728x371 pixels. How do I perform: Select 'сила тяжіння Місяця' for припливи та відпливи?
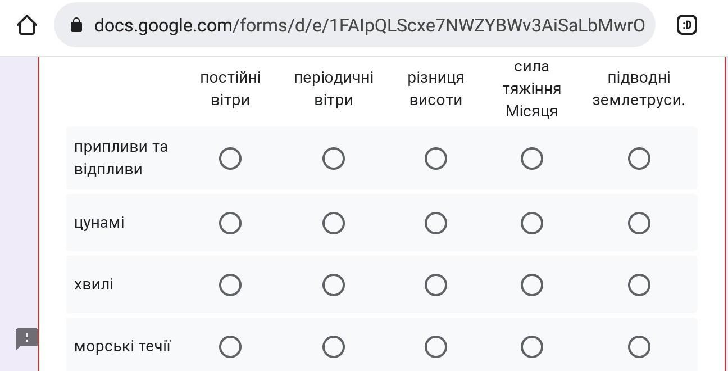click(x=531, y=159)
